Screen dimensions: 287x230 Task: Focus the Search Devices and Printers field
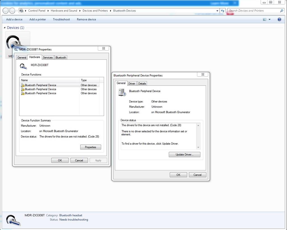pyautogui.click(x=253, y=11)
